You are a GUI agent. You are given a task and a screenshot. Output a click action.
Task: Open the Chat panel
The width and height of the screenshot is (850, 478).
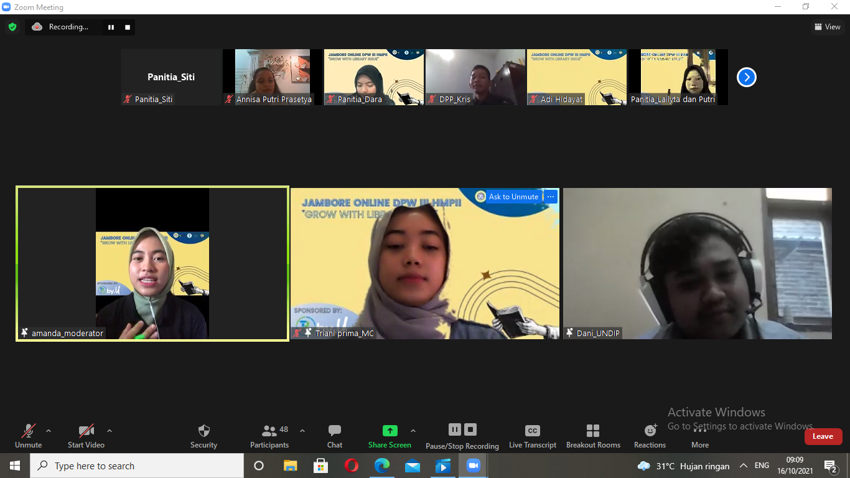(335, 431)
